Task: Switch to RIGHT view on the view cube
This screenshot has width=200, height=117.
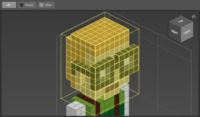Action: pos(174,32)
